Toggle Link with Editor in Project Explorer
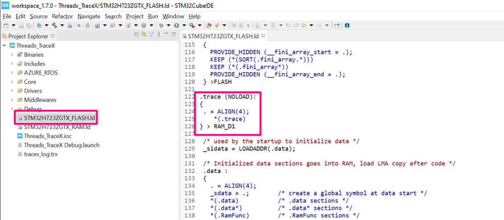The width and height of the screenshot is (504, 220). [144, 34]
